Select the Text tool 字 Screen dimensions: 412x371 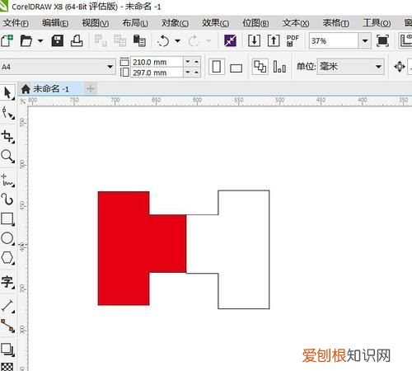point(7,282)
